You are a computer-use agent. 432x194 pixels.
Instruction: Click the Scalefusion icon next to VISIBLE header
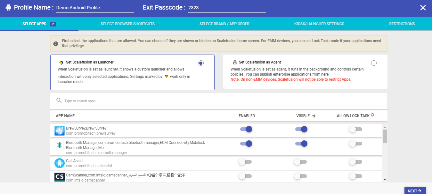314,116
